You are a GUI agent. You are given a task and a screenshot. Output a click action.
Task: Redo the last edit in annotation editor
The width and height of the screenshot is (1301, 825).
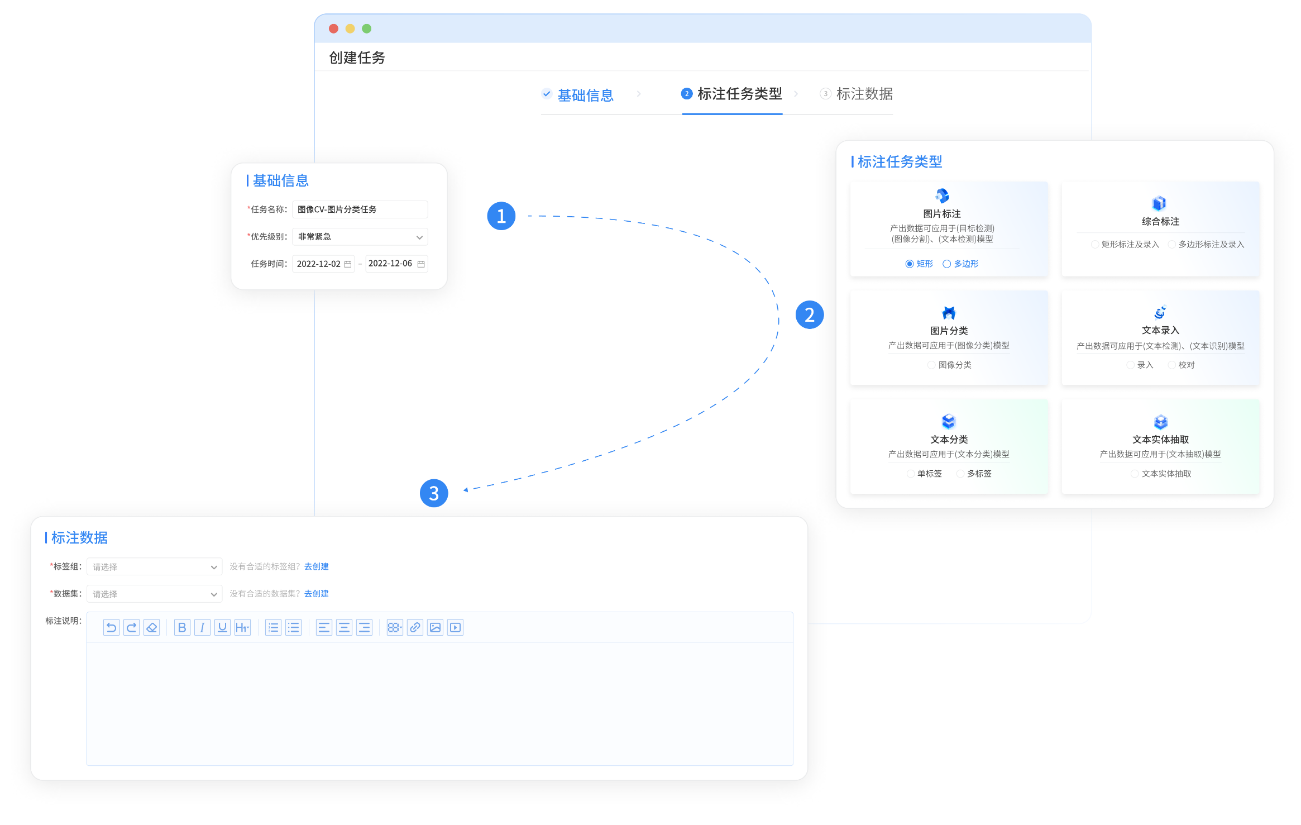point(131,628)
